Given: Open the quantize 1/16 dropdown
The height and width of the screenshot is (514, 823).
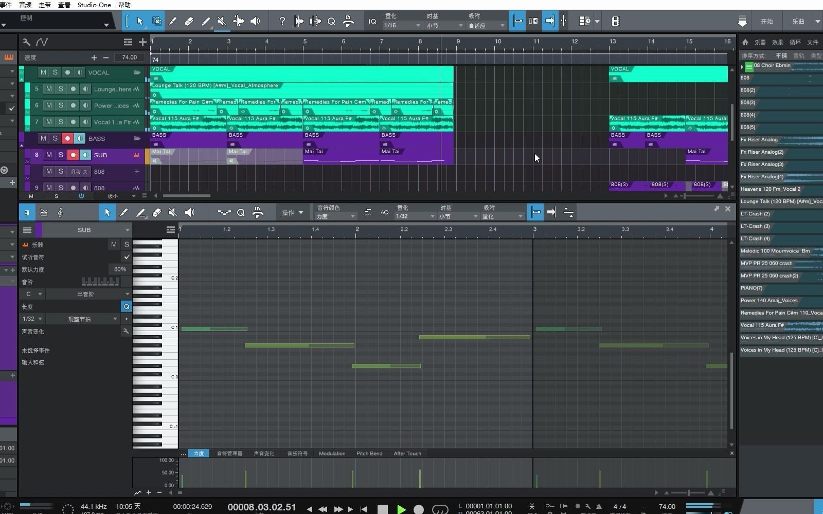Looking at the screenshot, I should [x=402, y=25].
